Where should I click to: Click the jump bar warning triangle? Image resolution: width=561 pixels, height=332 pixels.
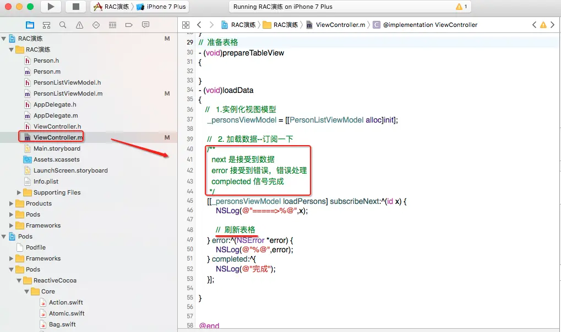point(543,25)
